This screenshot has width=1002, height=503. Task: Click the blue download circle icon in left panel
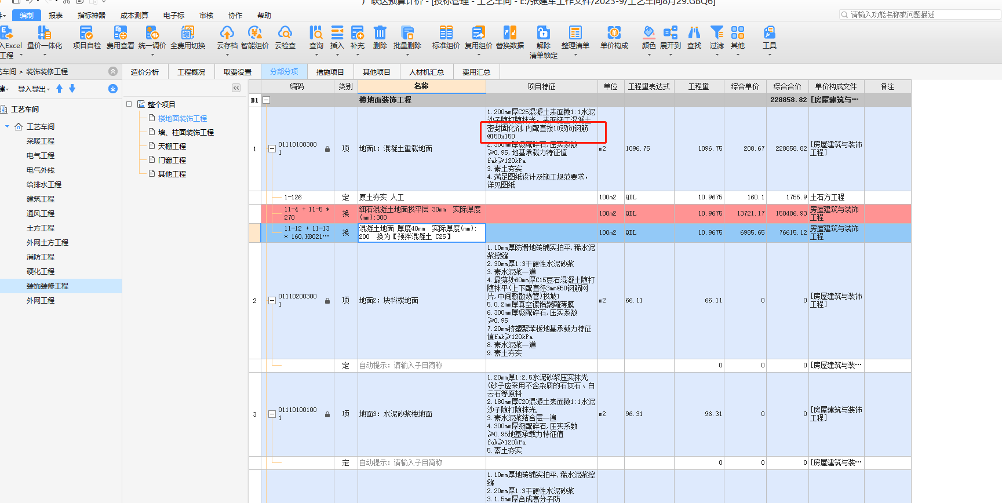pyautogui.click(x=113, y=89)
